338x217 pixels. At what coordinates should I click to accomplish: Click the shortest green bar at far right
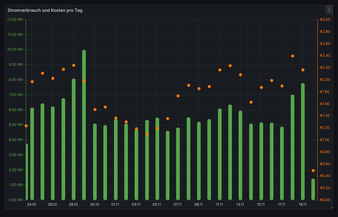313,189
